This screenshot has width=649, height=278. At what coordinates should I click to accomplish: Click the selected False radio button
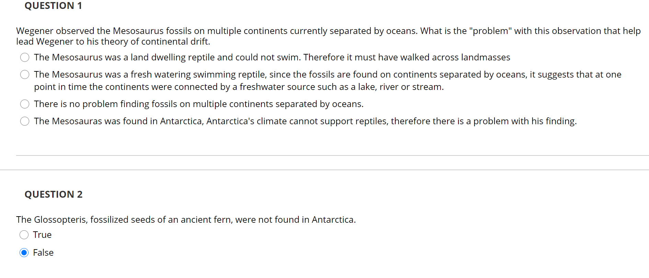(24, 253)
